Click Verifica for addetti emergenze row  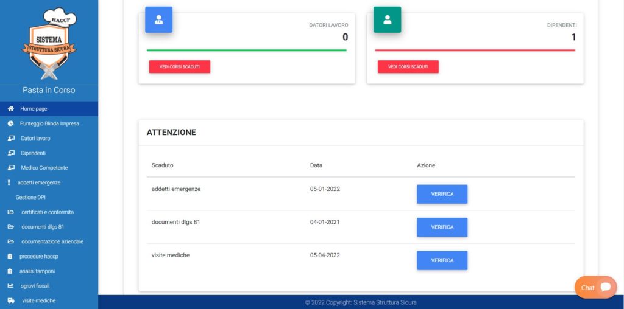[x=442, y=194]
